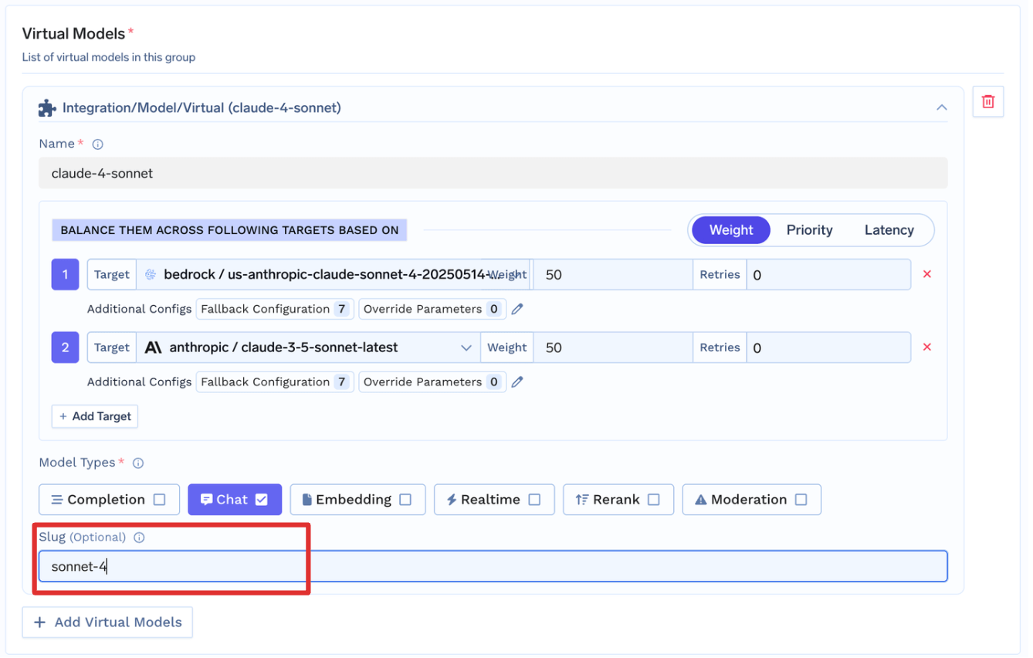Open Fallback Configuration for target 1
This screenshot has width=1033, height=658.
click(x=275, y=309)
